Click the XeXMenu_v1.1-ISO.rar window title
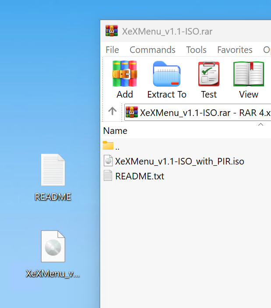 click(x=167, y=31)
